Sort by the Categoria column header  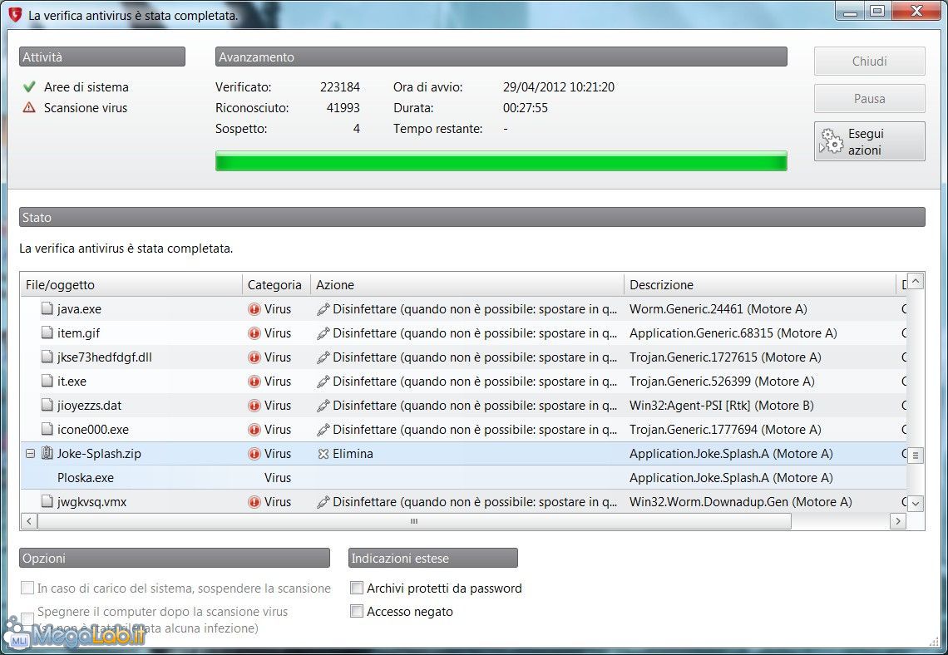274,285
